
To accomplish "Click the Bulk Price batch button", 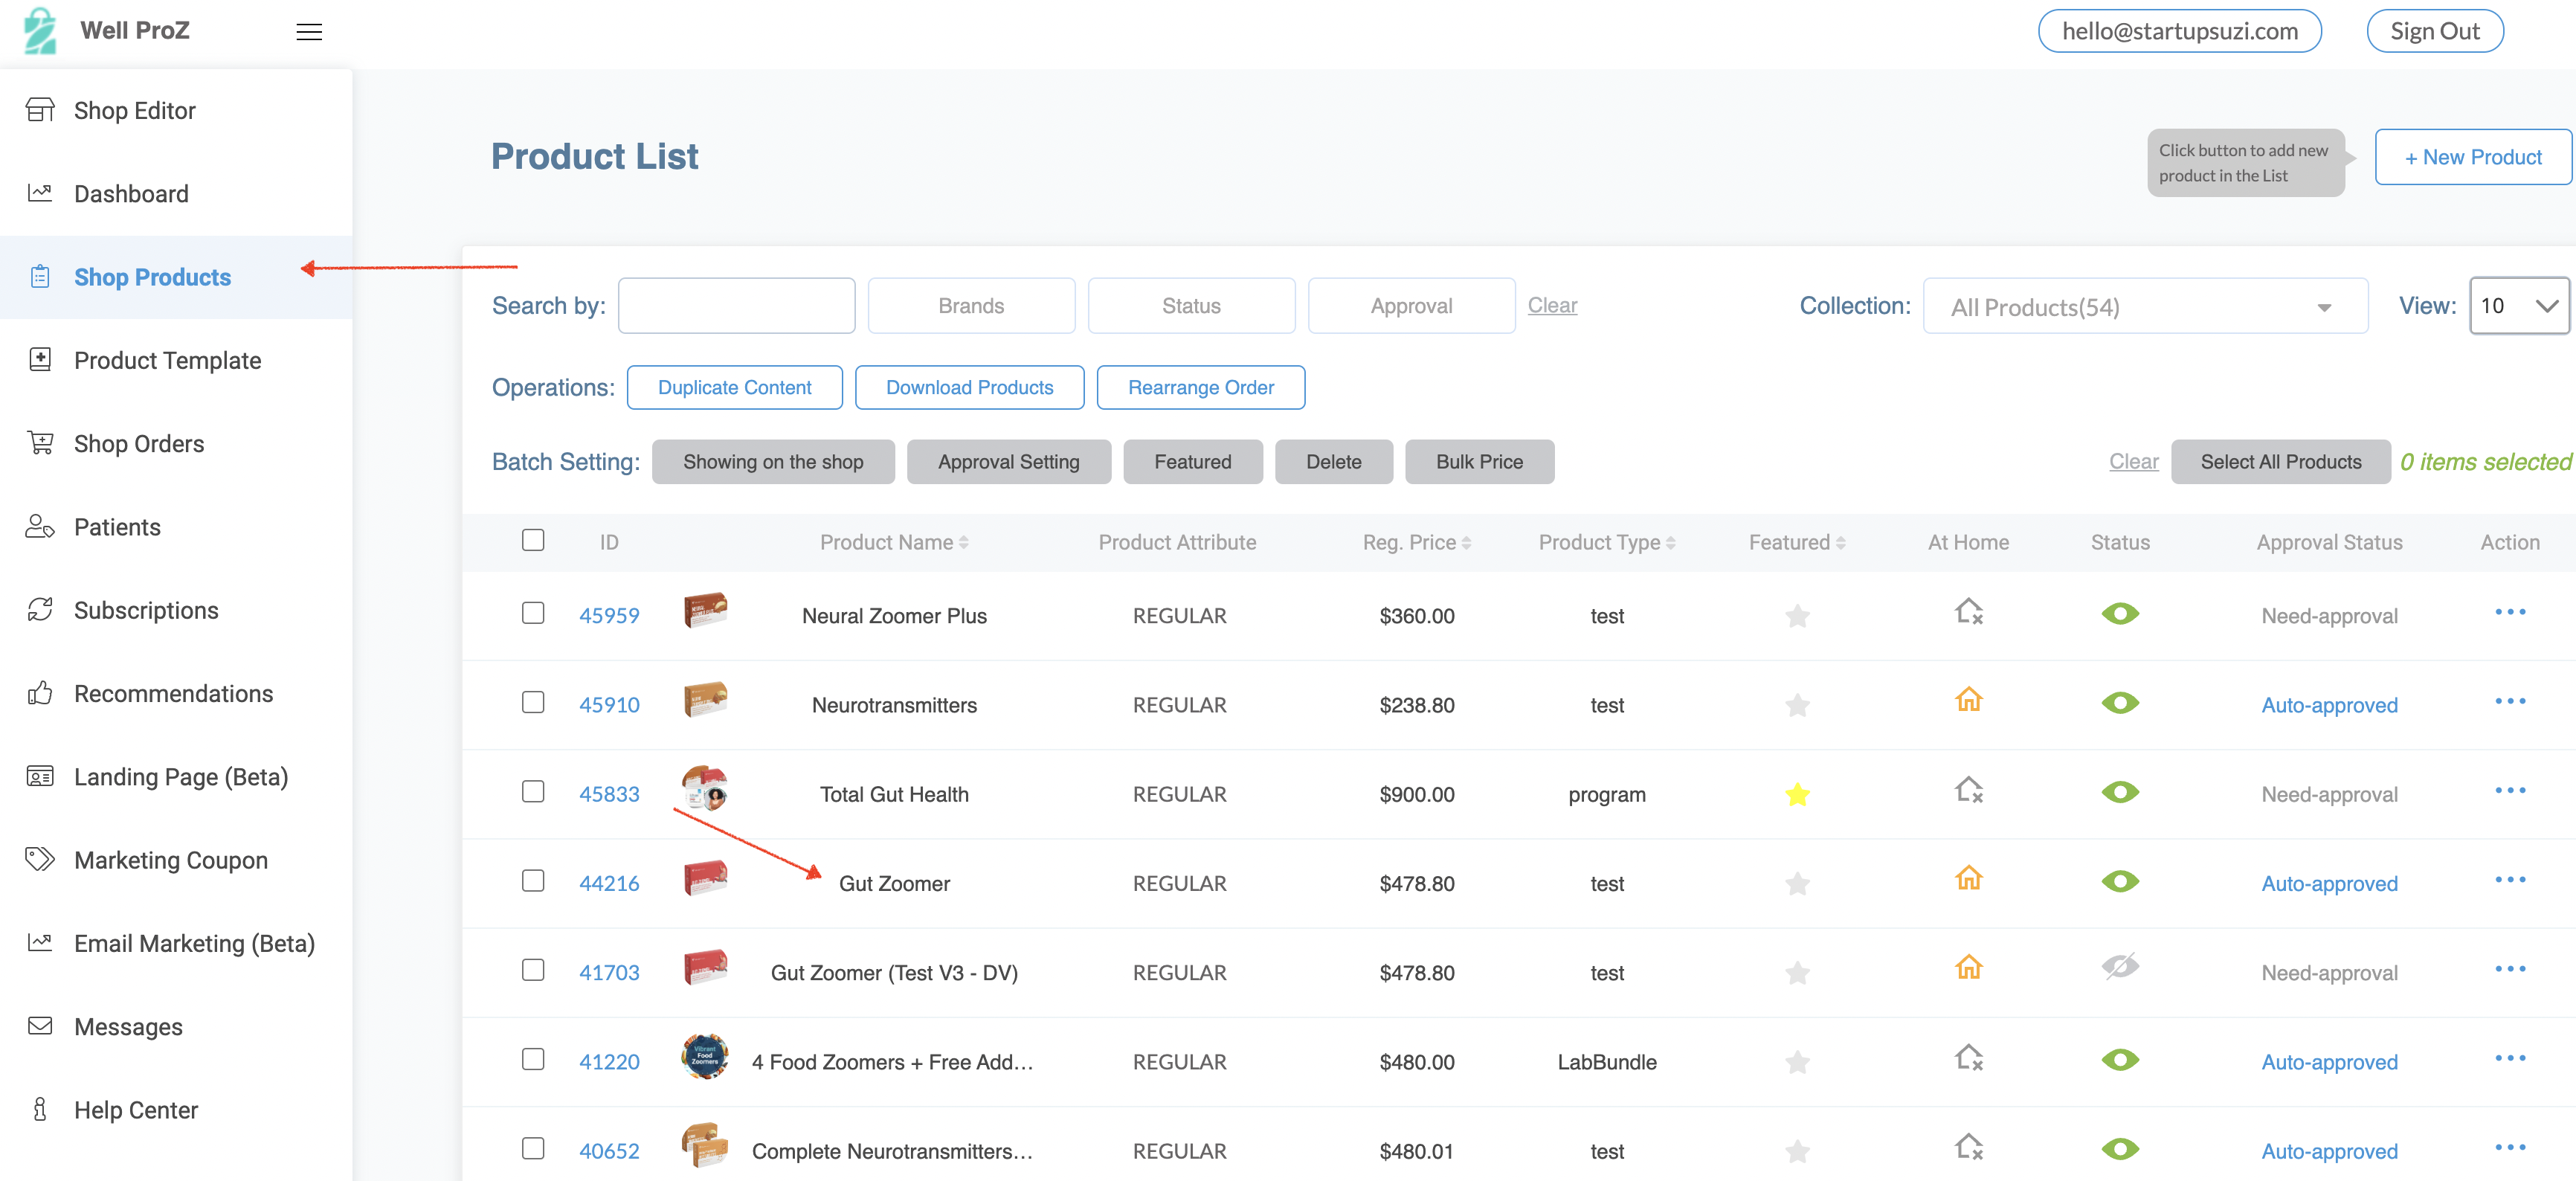I will tap(1479, 462).
